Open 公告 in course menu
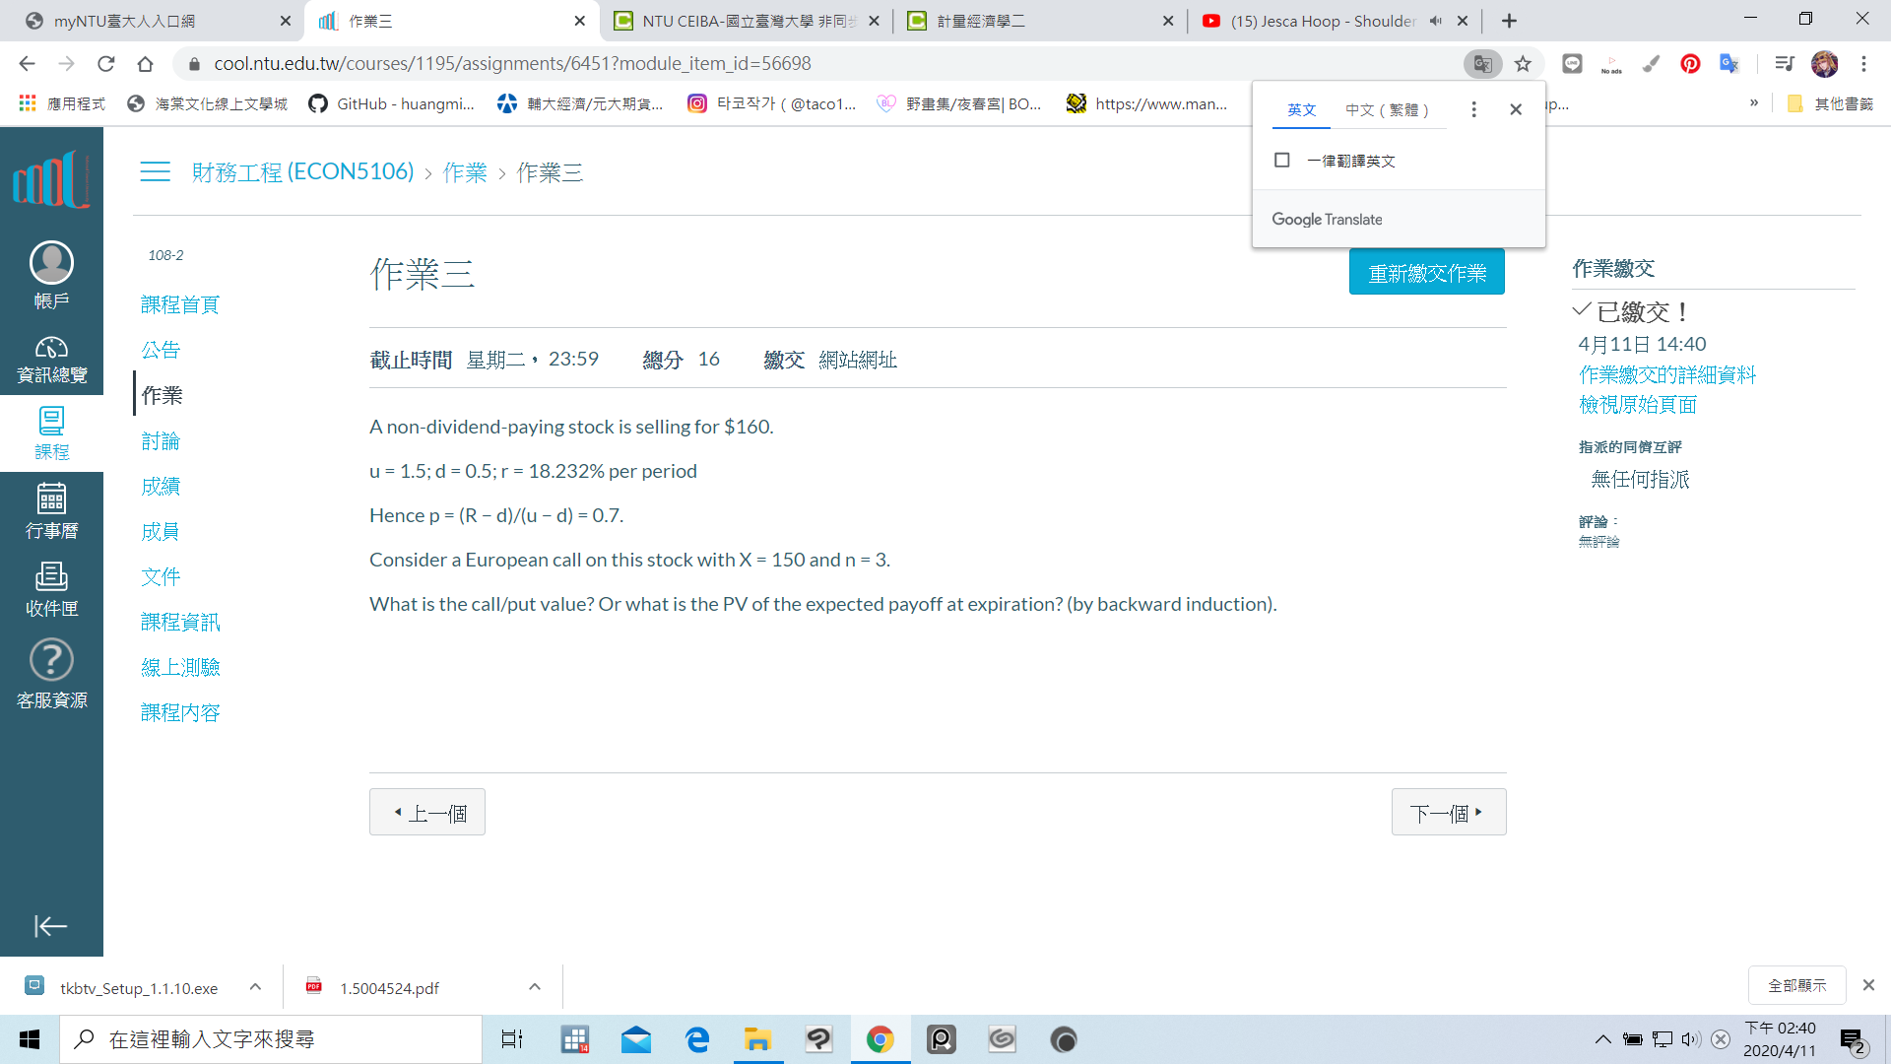Image resolution: width=1891 pixels, height=1064 pixels. point(161,350)
